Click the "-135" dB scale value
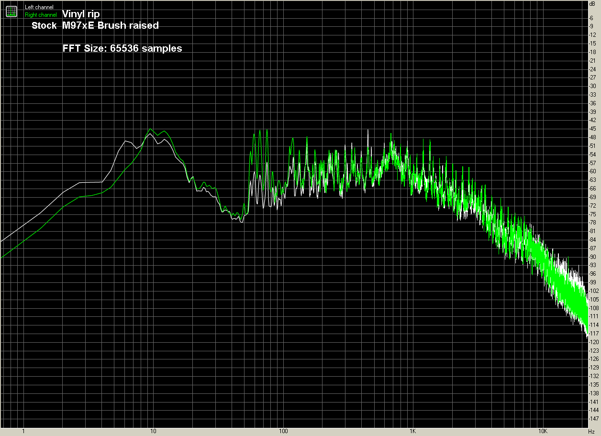The image size is (601, 436). (x=595, y=384)
